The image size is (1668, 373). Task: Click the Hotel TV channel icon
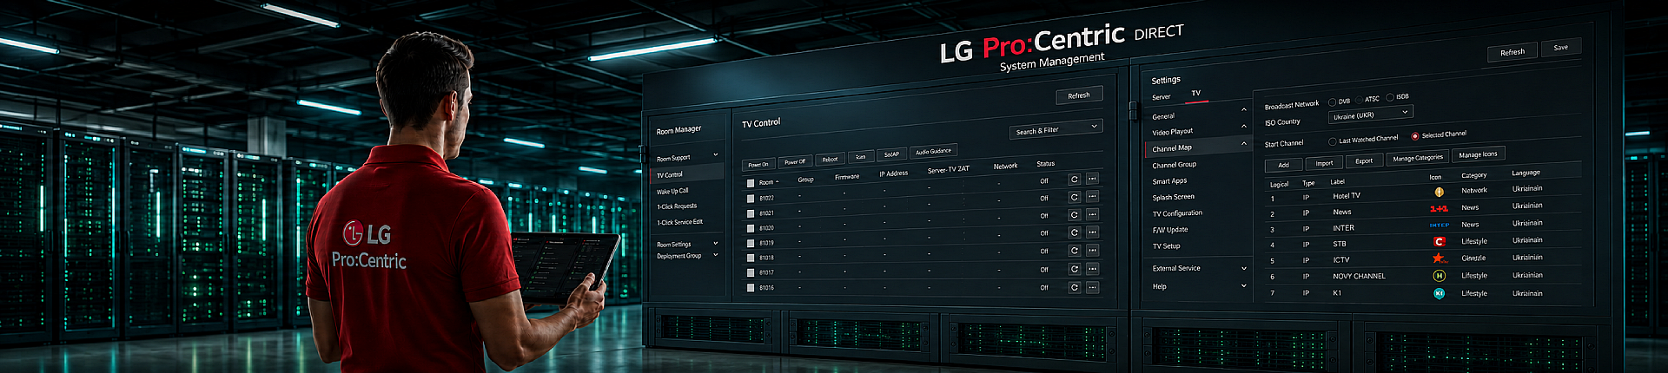coord(1439,192)
